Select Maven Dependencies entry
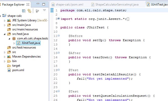This screenshot has width=168, height=101. tap(26, 57)
